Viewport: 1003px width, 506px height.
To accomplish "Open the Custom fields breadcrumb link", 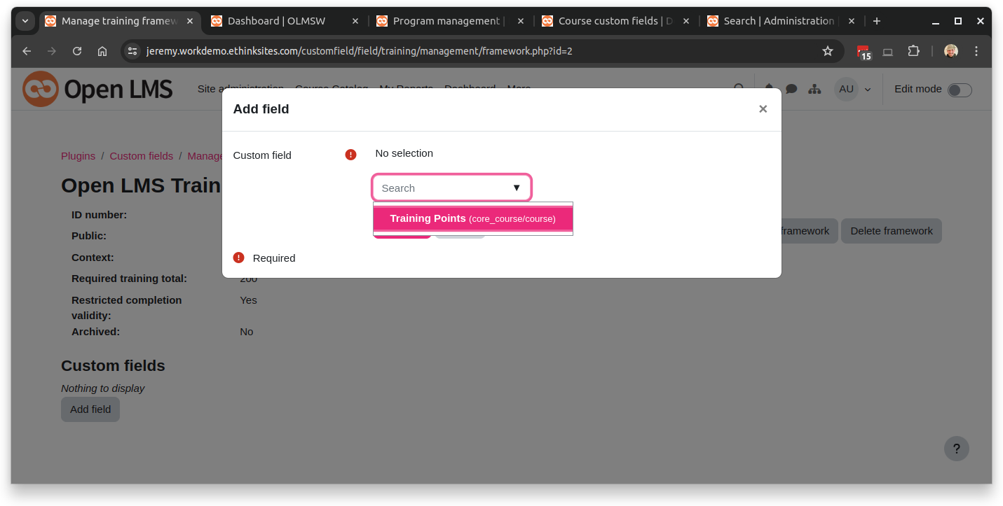I will tap(141, 156).
